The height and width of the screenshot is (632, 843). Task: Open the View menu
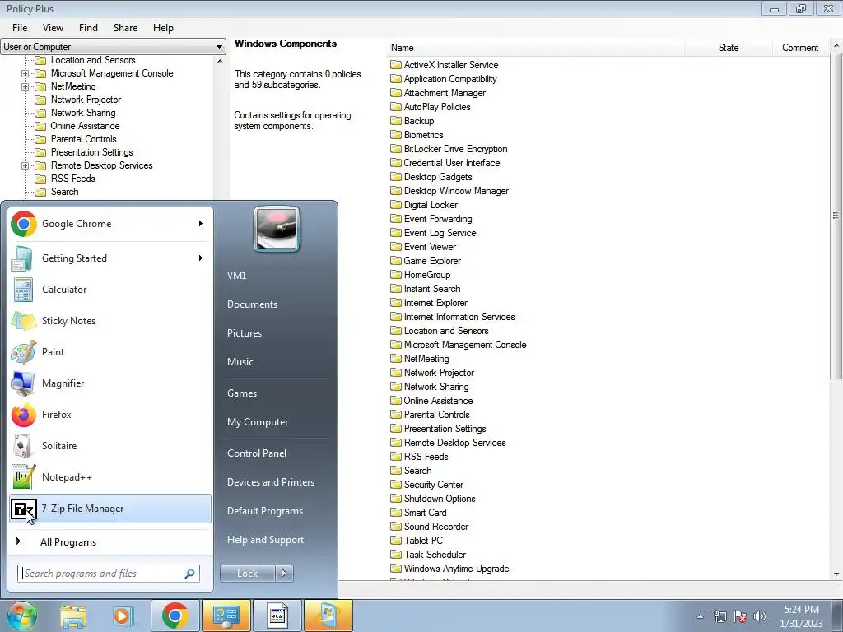53,28
